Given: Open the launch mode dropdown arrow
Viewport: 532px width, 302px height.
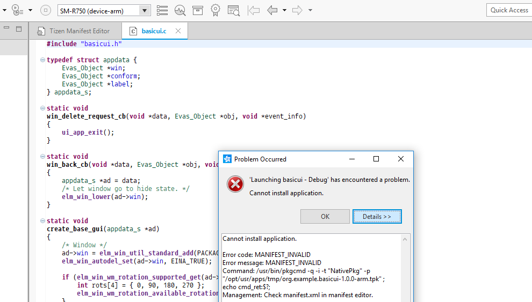Looking at the screenshot, I should tap(30, 10).
